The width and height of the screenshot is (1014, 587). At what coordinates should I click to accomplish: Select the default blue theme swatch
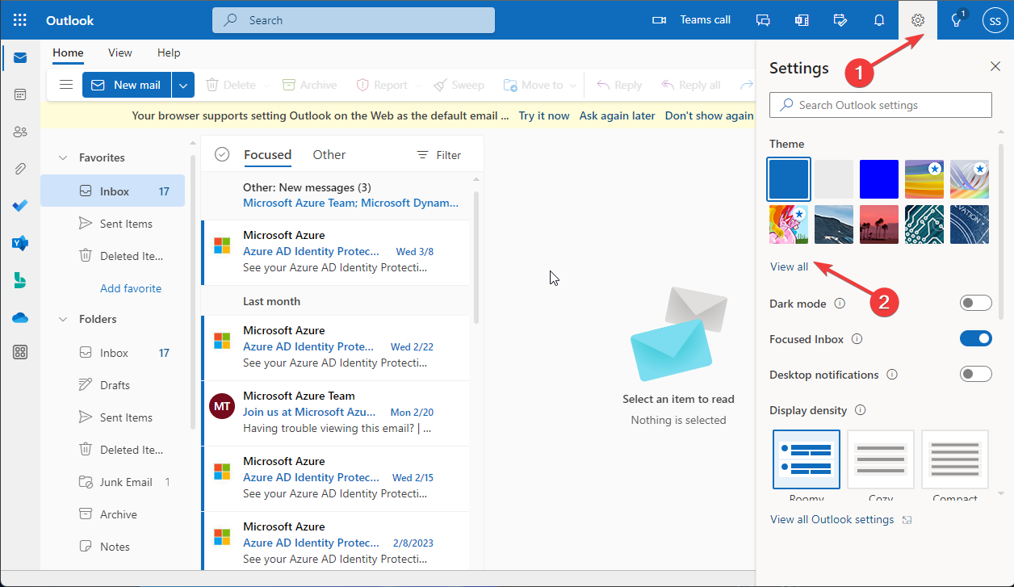(x=789, y=179)
